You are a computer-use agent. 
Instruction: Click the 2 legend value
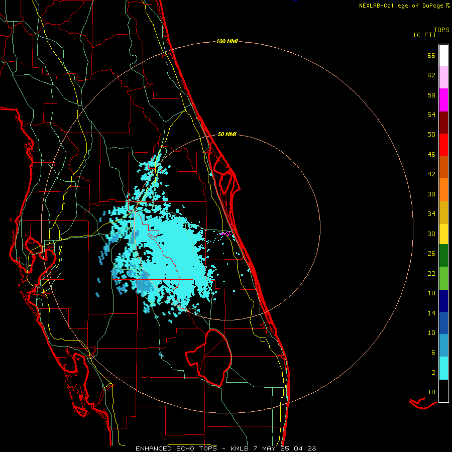pyautogui.click(x=433, y=373)
